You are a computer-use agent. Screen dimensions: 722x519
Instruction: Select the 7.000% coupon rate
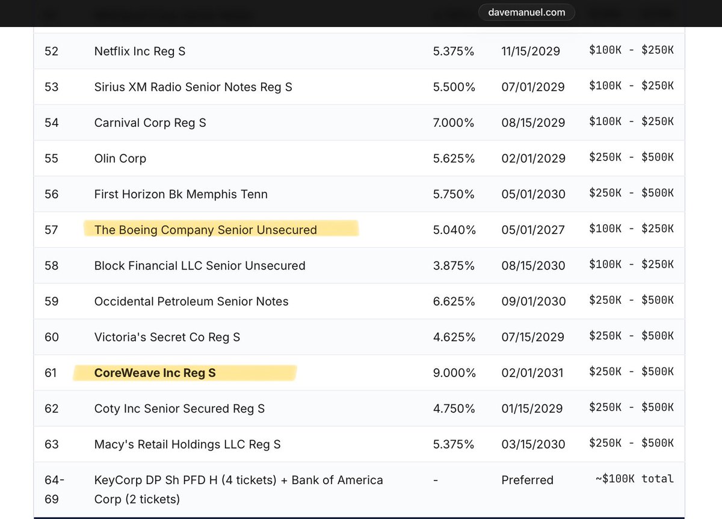click(x=454, y=123)
